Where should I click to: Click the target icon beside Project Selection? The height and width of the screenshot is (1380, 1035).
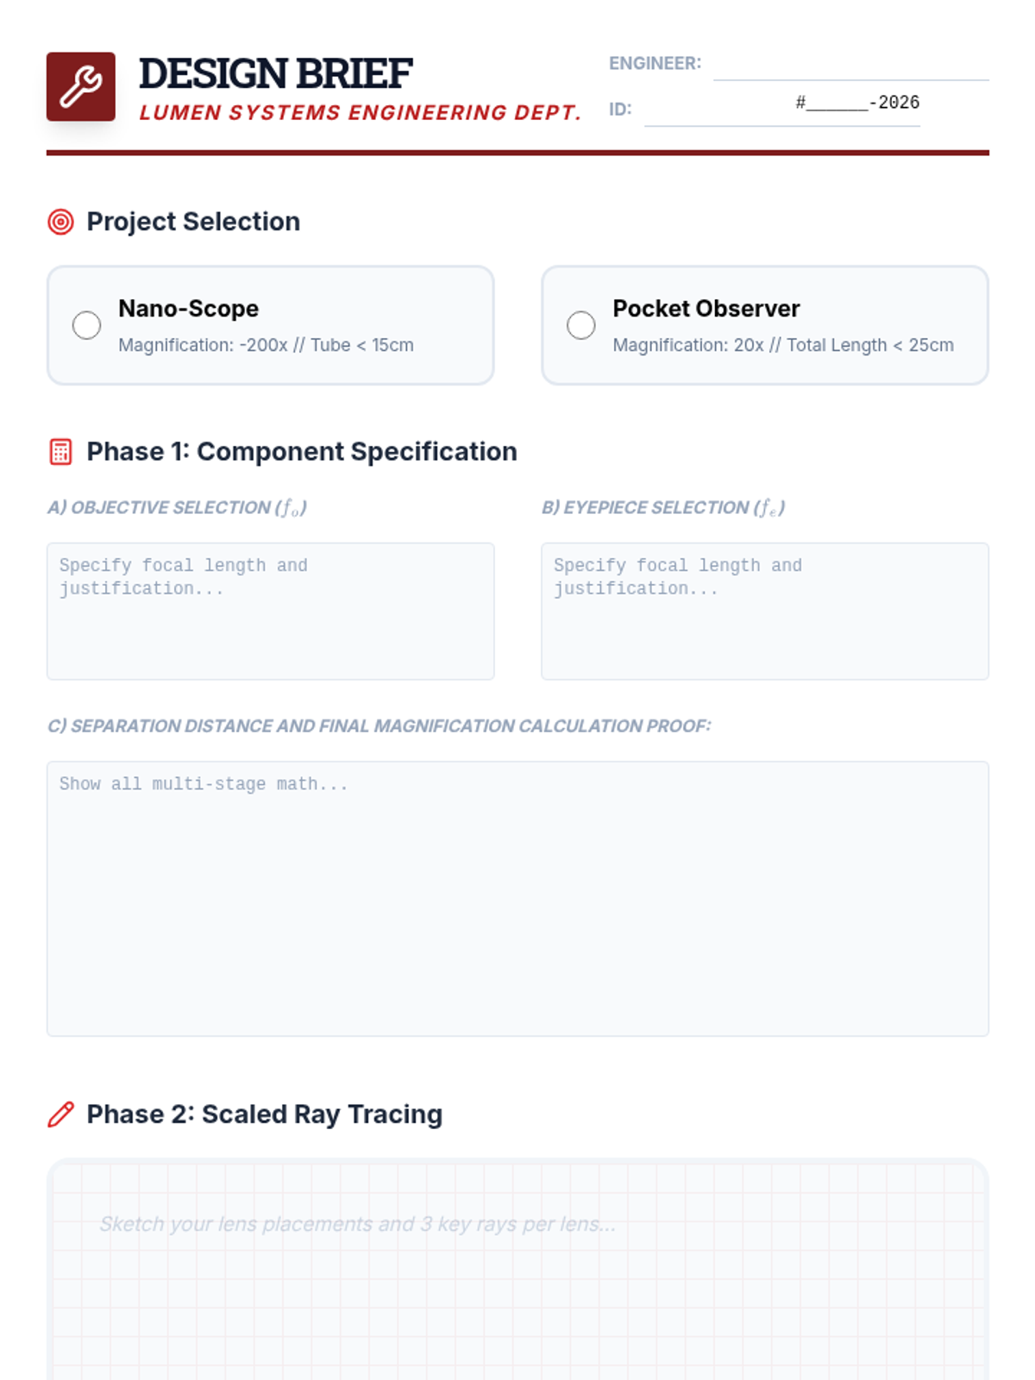[60, 222]
